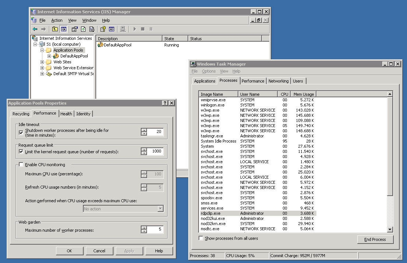Click the question-mark help button on Application Pools Properties

[x=165, y=103]
